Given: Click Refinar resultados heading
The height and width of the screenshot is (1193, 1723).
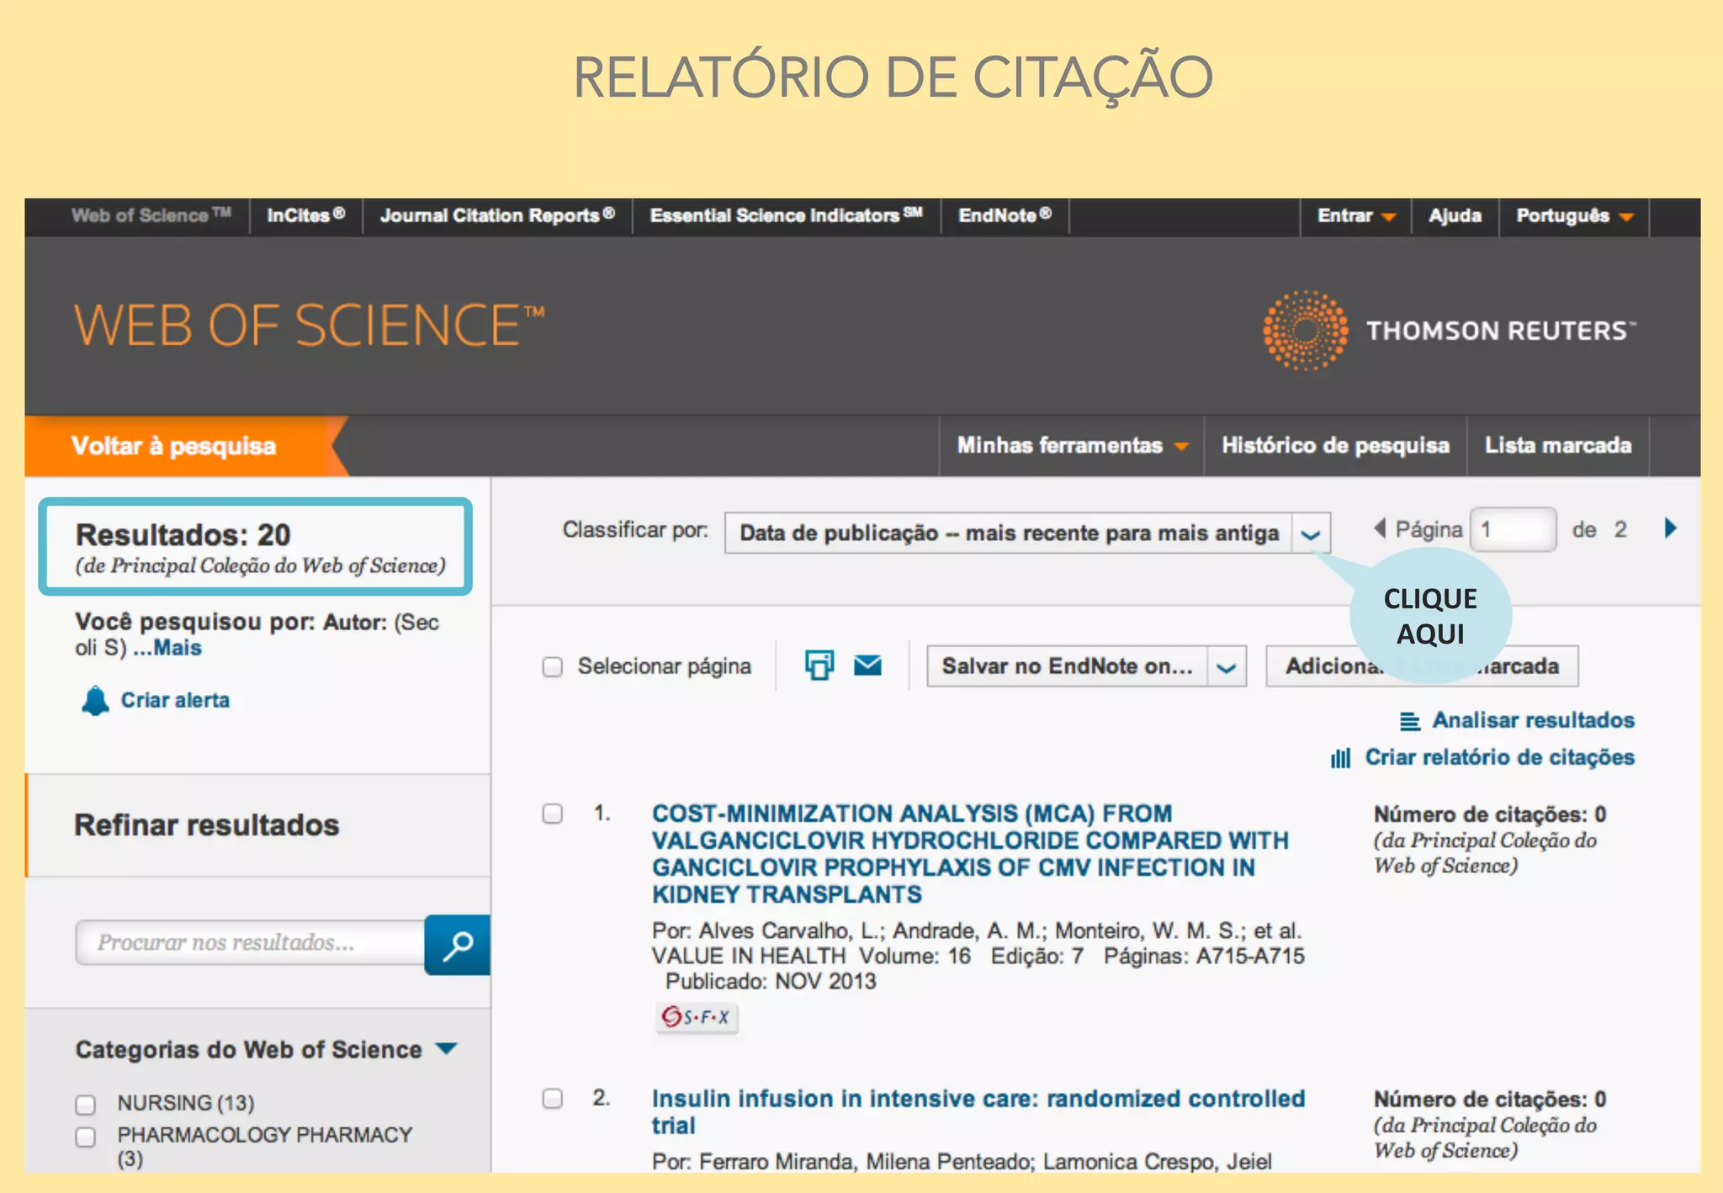Looking at the screenshot, I should coord(207,825).
